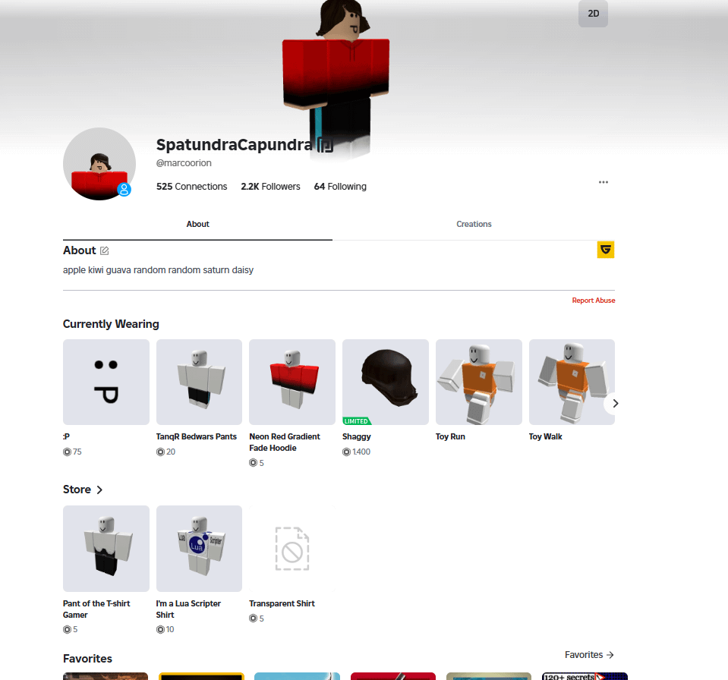
Task: Open the Shaggy limited hair item
Action: click(x=386, y=382)
